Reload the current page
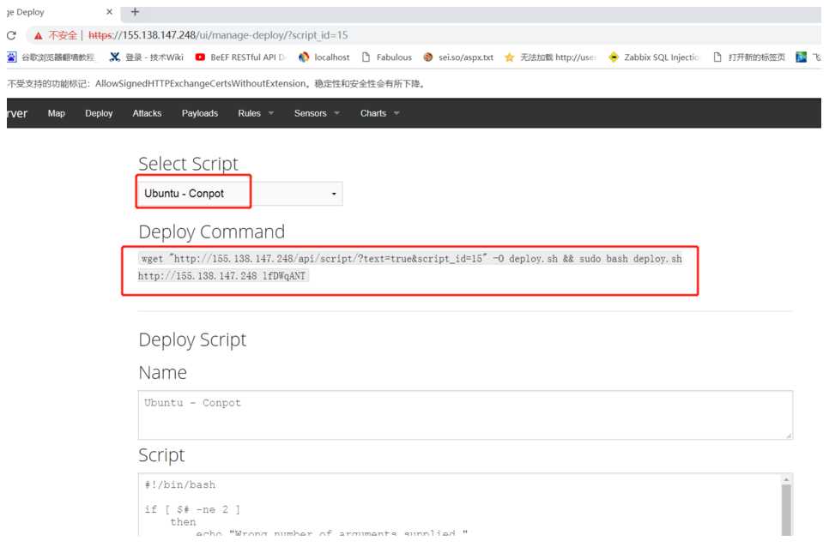 11,35
